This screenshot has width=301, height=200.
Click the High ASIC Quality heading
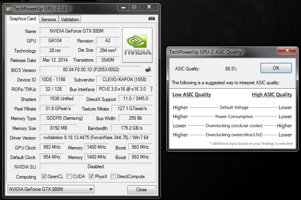(272, 95)
